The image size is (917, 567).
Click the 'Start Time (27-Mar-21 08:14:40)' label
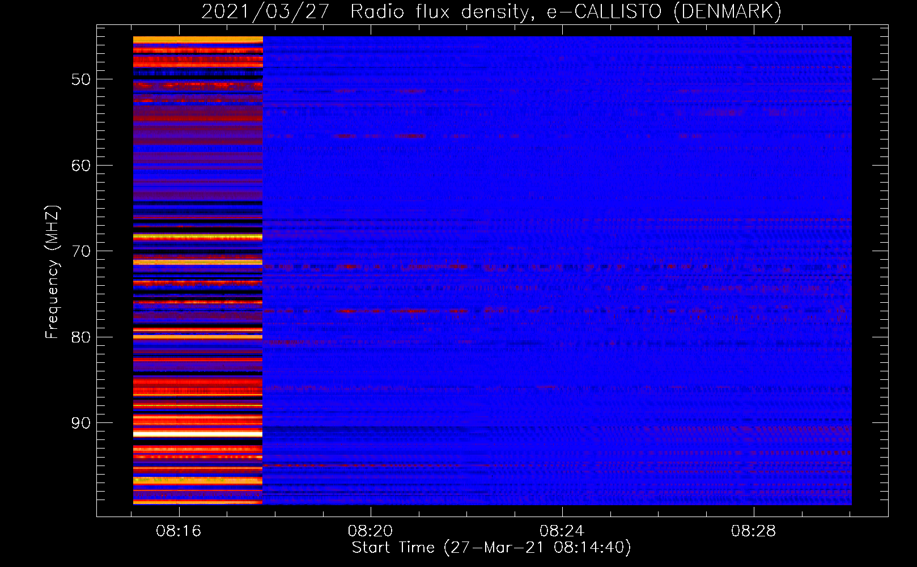(491, 548)
